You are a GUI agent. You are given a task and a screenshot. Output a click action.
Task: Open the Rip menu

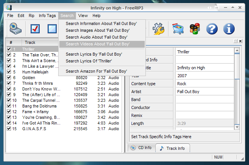(31, 16)
